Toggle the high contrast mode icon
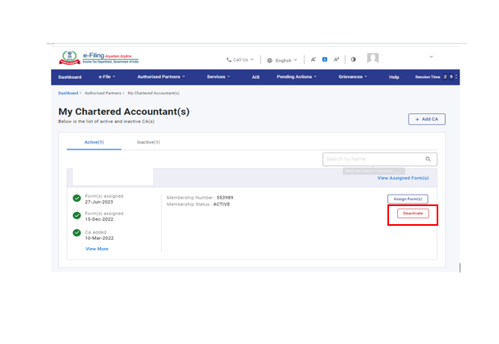Image resolution: width=499 pixels, height=344 pixels. (353, 59)
